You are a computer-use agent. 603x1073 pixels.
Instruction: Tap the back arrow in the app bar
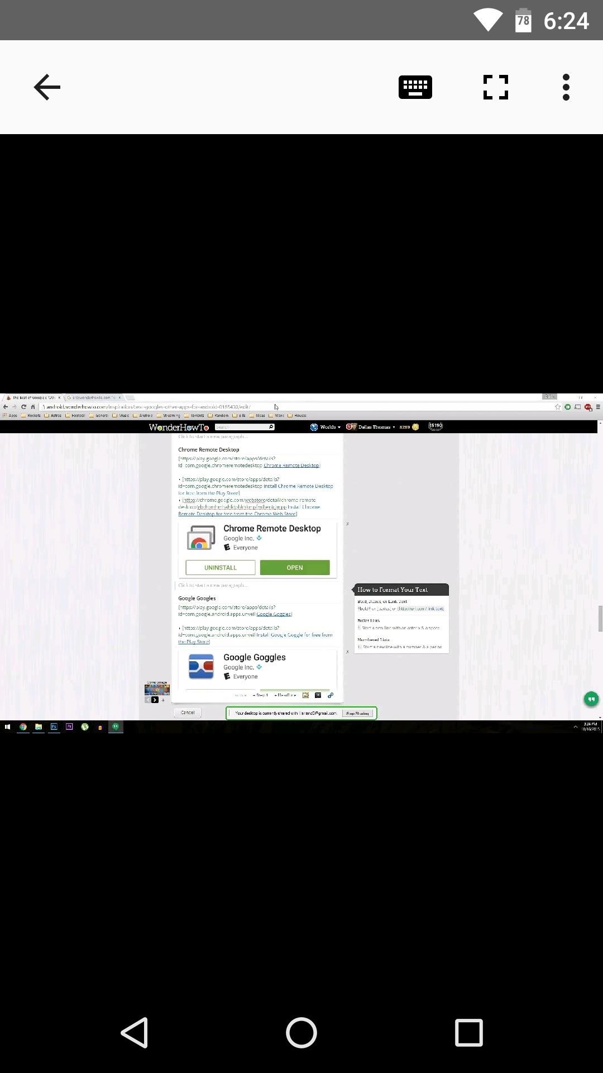click(x=47, y=87)
